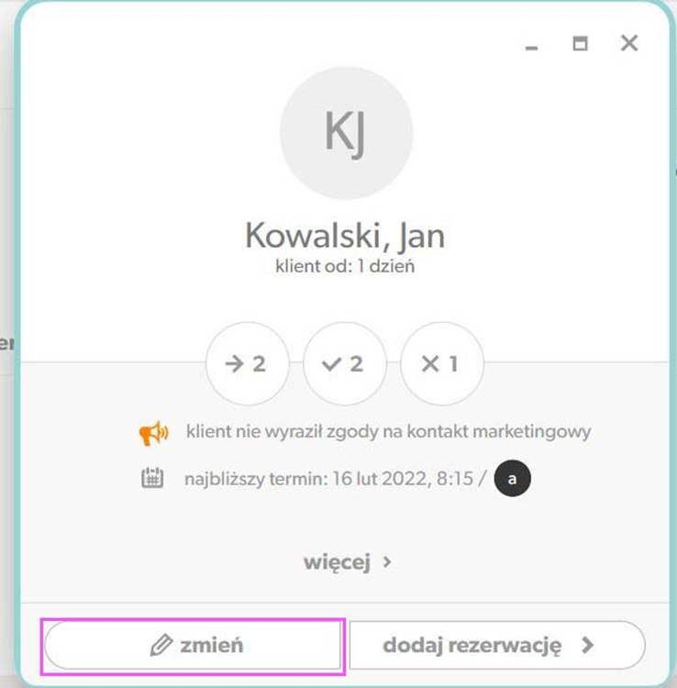The width and height of the screenshot is (677, 688).
Task: Open upcoming reservations counter showing 2
Action: click(248, 364)
